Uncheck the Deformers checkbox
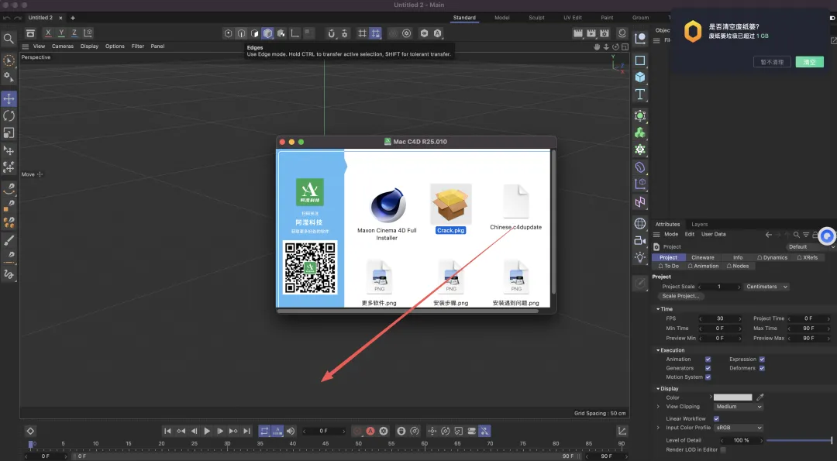This screenshot has width=837, height=461. (x=762, y=368)
